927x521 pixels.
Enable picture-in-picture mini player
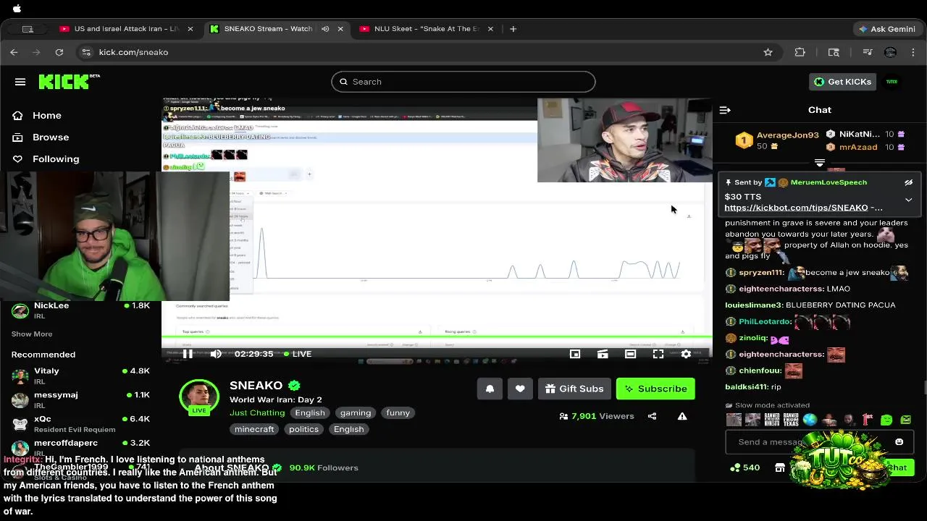click(x=575, y=354)
